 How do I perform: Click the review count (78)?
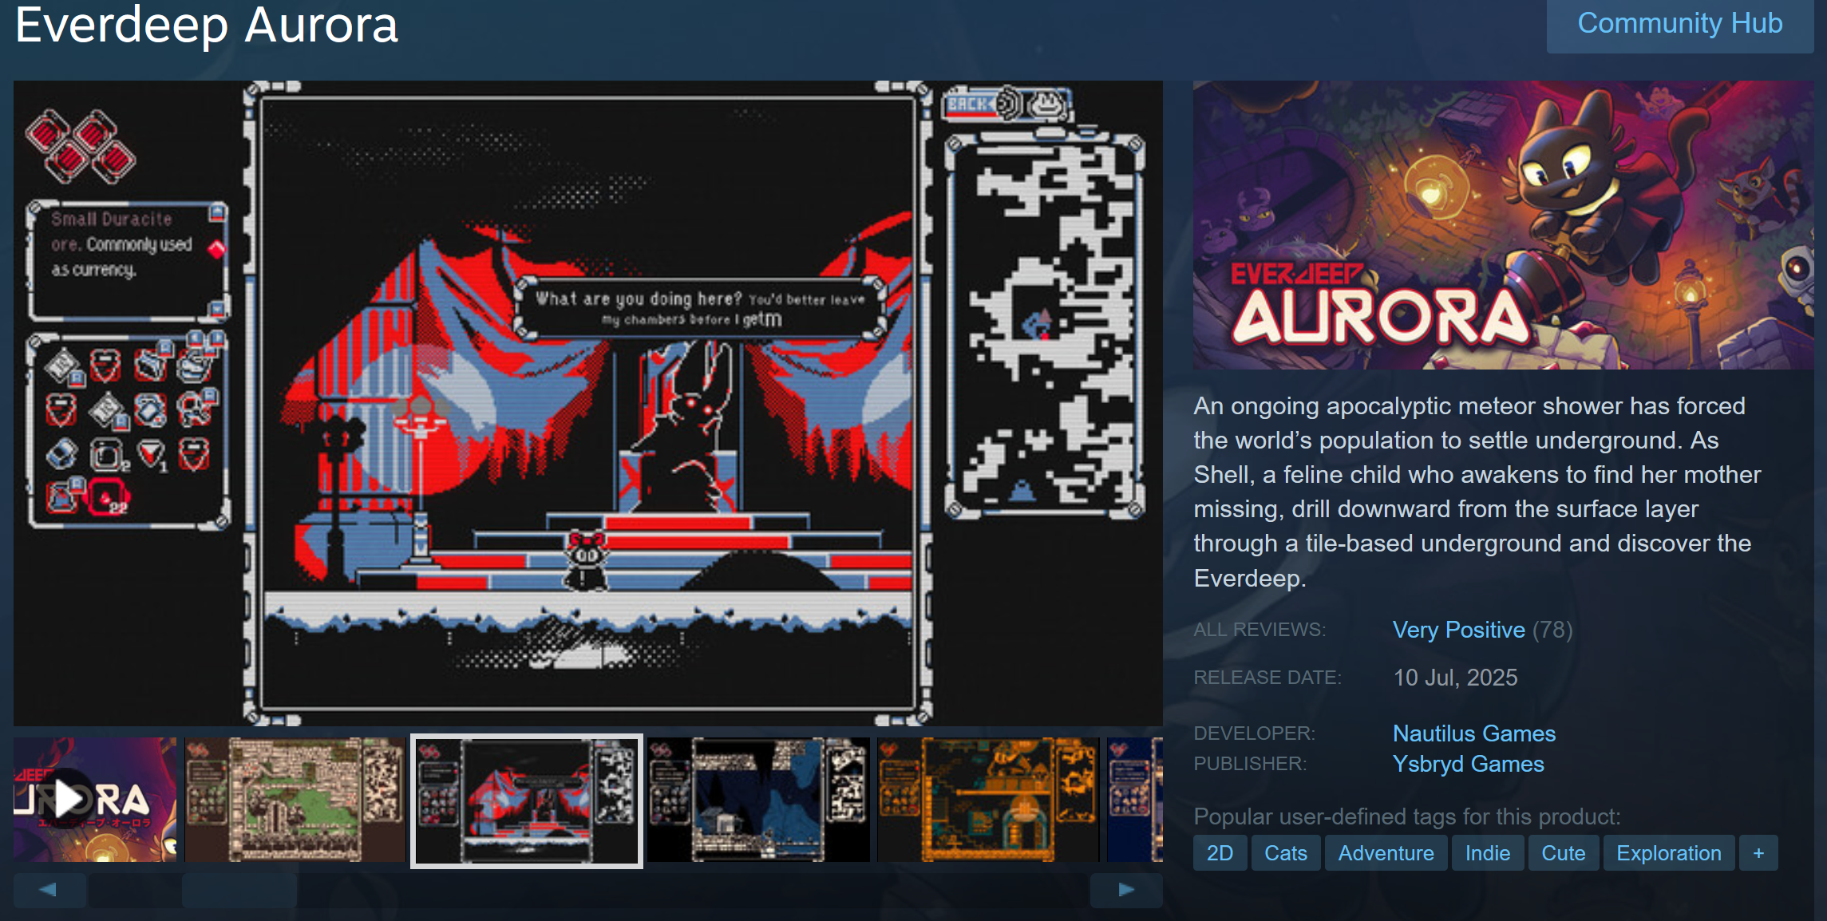coord(1552,630)
